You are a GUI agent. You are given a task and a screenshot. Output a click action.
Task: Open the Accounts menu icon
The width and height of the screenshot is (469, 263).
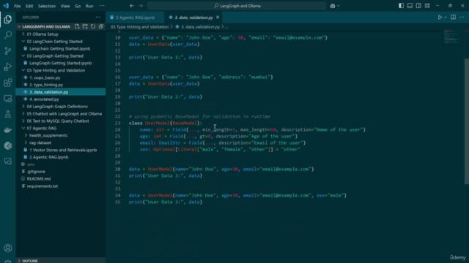(8, 248)
